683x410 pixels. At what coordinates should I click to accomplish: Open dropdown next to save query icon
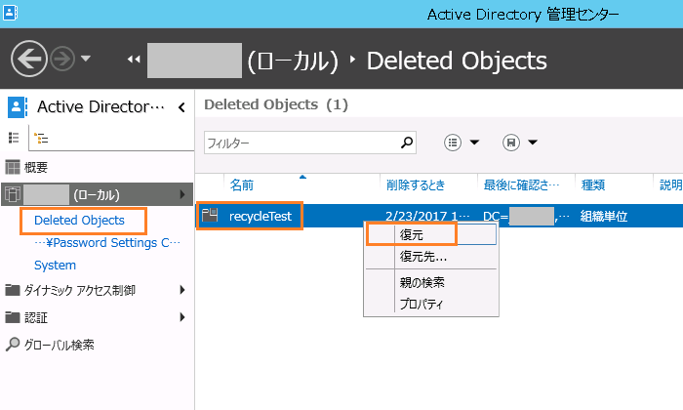click(533, 143)
